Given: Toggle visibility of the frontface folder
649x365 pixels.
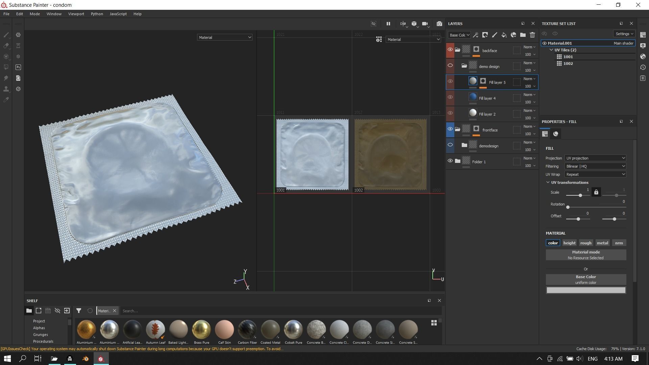Looking at the screenshot, I should [x=450, y=129].
